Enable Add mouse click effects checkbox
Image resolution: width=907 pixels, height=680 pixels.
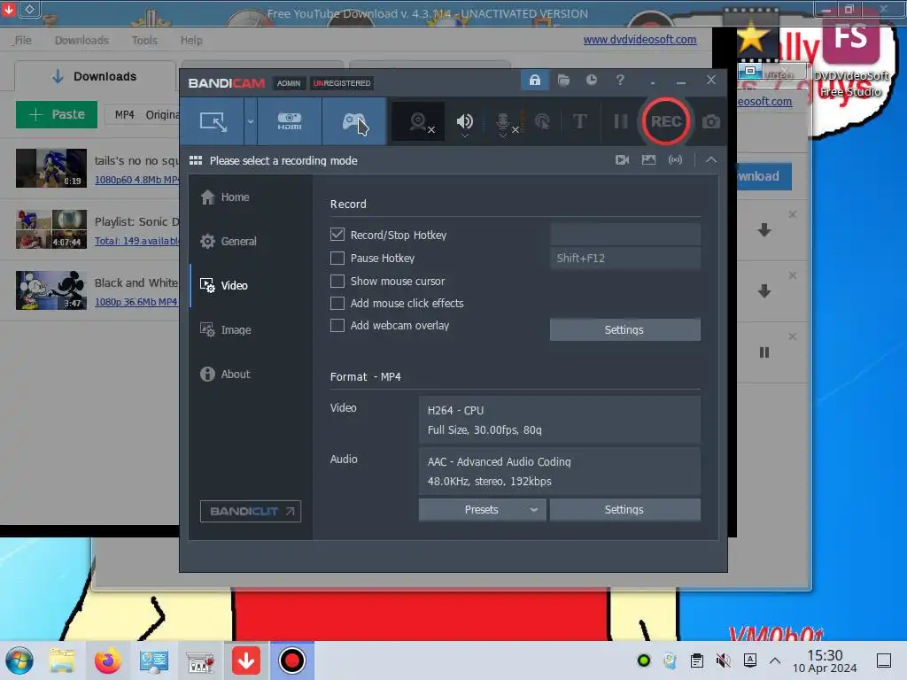pyautogui.click(x=337, y=303)
